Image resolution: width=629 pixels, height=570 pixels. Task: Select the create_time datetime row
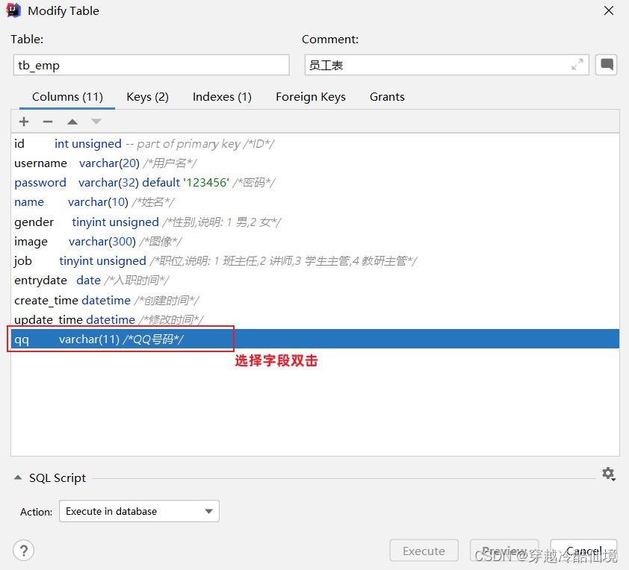(315, 300)
